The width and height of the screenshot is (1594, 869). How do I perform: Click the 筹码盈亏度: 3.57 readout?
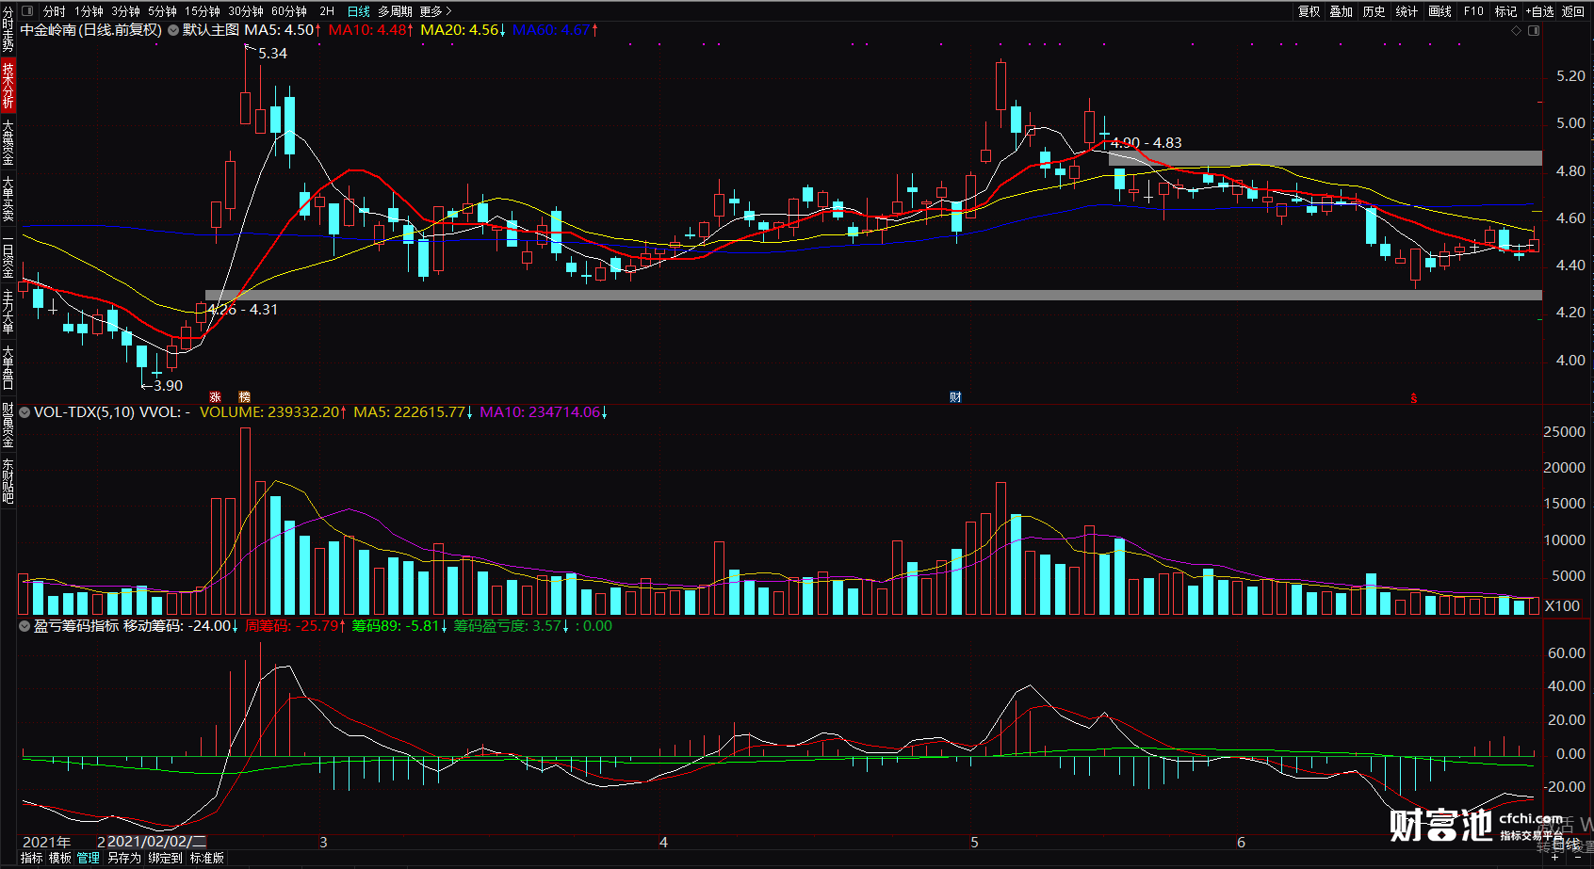coord(512,625)
